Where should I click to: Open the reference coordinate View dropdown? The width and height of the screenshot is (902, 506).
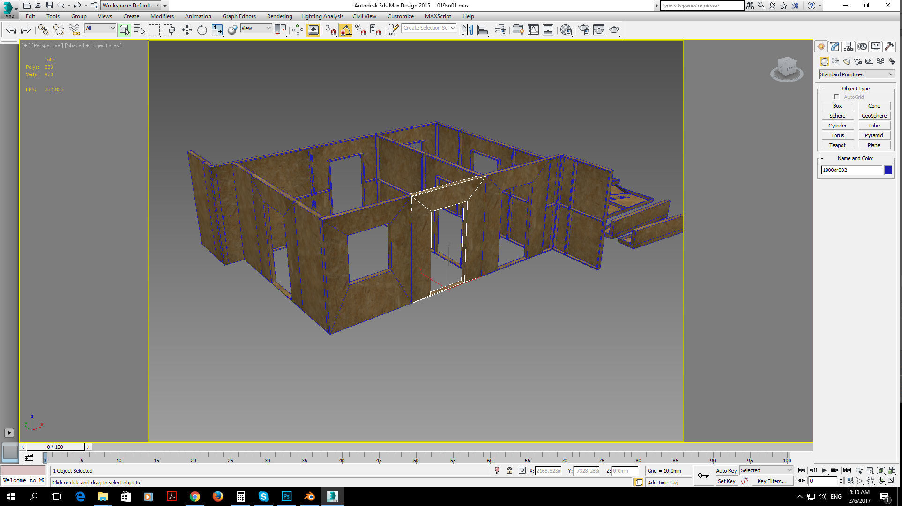point(256,28)
